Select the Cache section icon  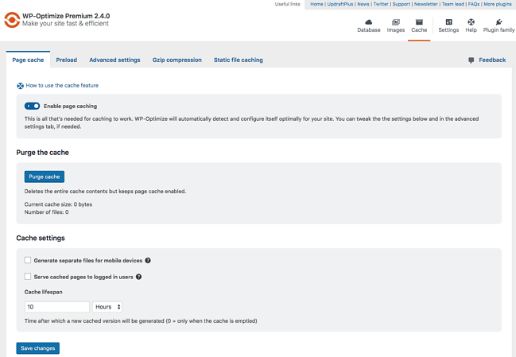click(419, 22)
